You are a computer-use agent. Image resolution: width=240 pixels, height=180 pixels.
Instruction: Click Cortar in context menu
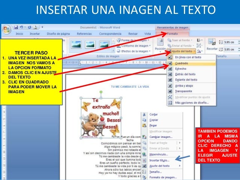(162, 115)
